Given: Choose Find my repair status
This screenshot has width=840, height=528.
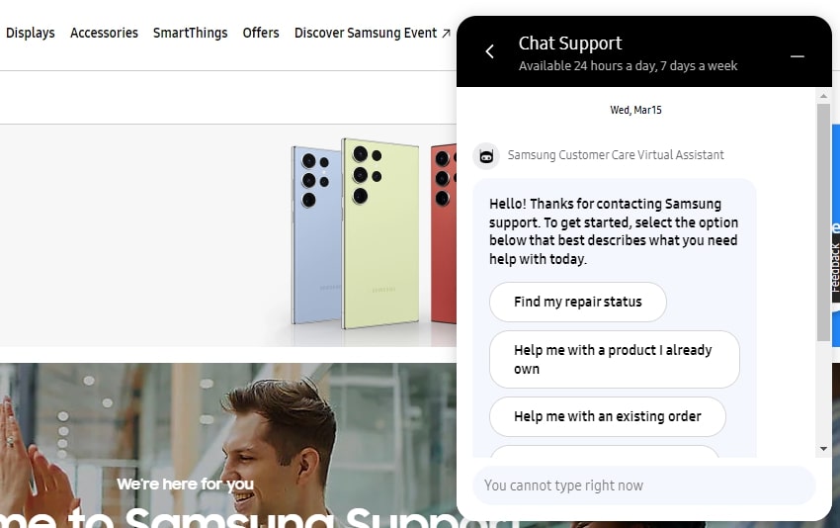Looking at the screenshot, I should pyautogui.click(x=577, y=302).
